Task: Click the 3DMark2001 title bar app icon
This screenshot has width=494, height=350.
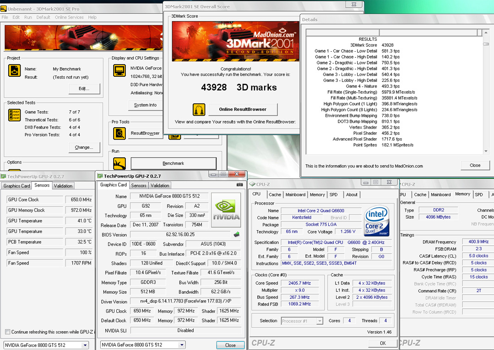Action: click(4, 9)
